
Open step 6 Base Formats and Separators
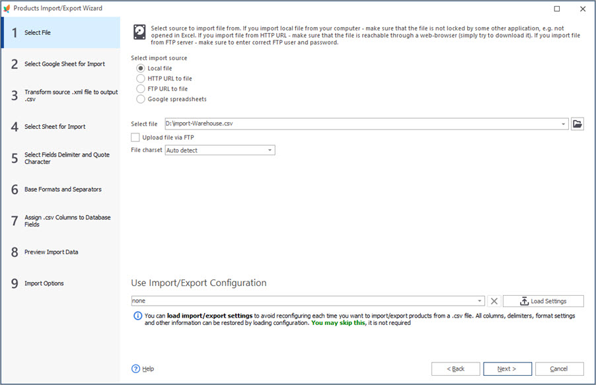coord(61,190)
